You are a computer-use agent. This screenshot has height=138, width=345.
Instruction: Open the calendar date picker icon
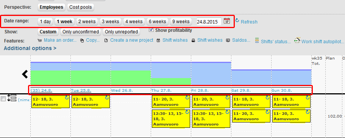226,21
